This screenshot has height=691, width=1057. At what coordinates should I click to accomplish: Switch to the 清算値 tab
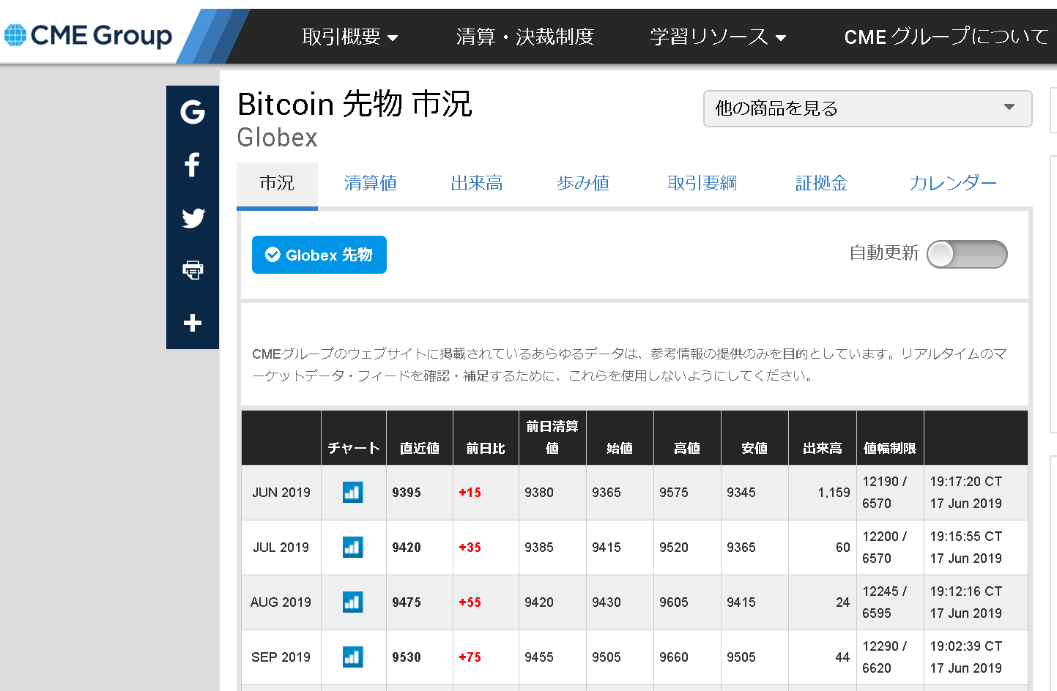[x=371, y=184]
